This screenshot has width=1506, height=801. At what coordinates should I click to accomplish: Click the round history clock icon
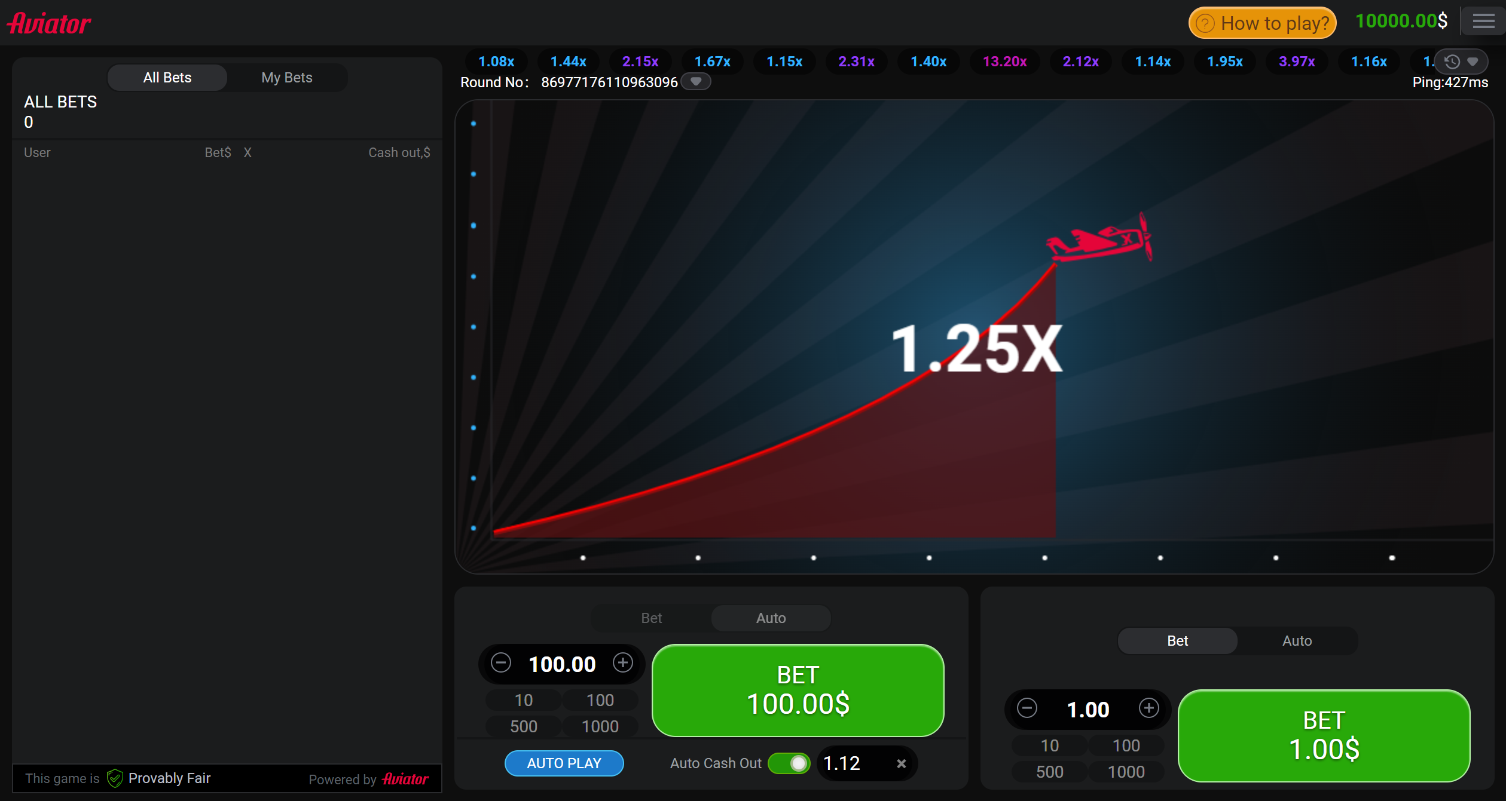[1452, 62]
